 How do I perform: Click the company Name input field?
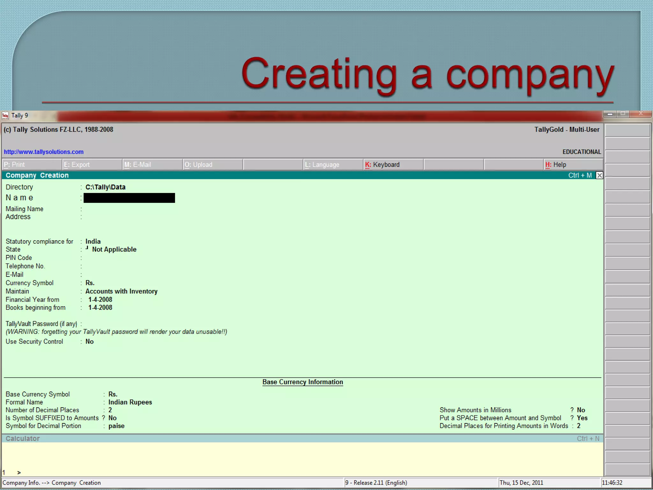coord(129,198)
